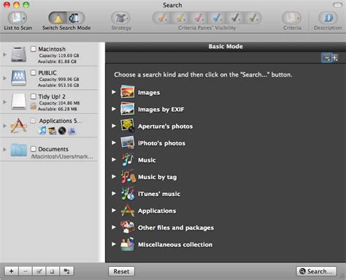
Task: Click the Criteria toolbar icon
Action: (x=292, y=18)
